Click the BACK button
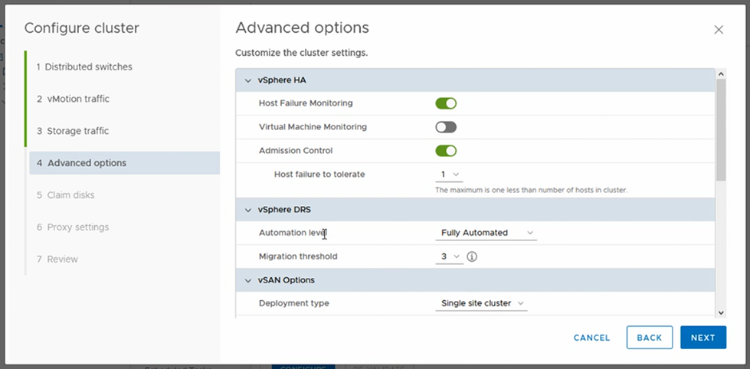Screen dimensions: 750x369 pyautogui.click(x=649, y=338)
